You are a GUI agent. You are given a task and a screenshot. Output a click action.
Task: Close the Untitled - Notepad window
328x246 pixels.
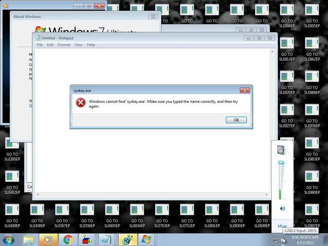coord(270,38)
